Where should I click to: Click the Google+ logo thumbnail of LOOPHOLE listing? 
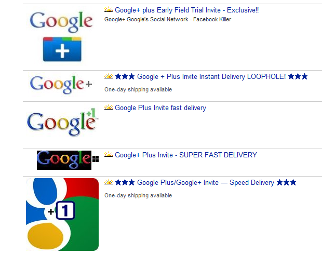tap(61, 84)
